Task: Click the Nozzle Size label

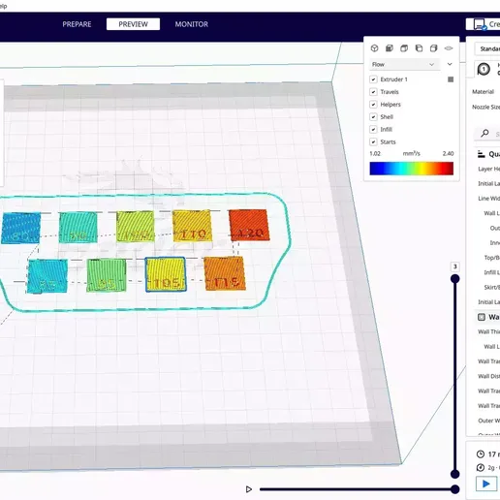Action: pos(485,107)
